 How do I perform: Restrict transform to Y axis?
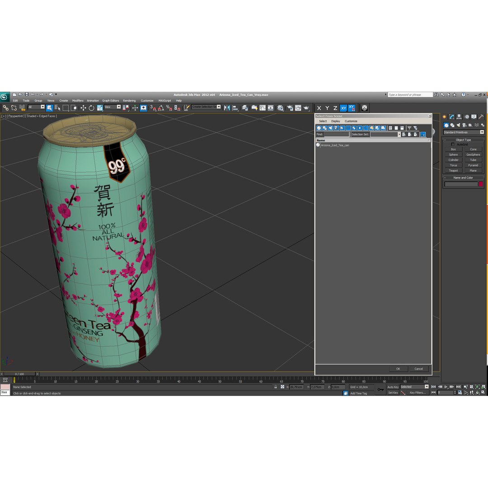(327, 108)
